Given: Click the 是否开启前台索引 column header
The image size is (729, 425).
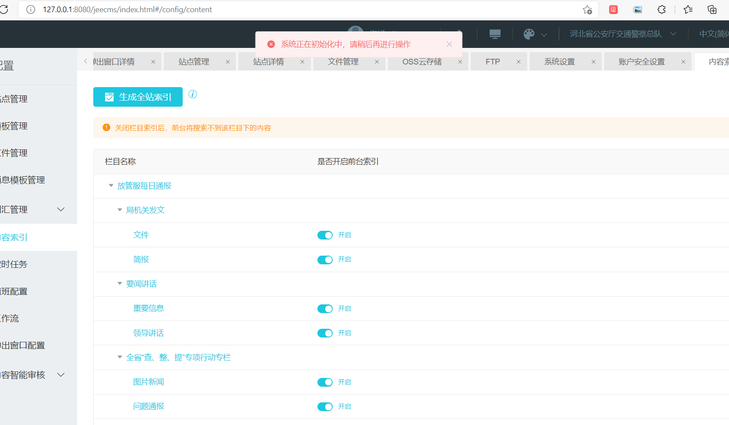Looking at the screenshot, I should coord(348,162).
